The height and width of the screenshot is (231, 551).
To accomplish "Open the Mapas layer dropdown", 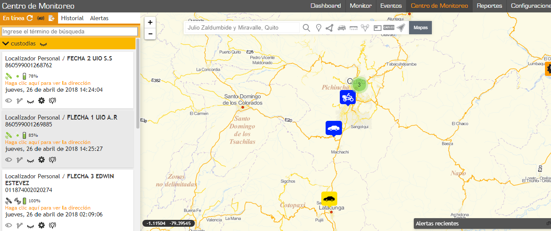I will pos(420,27).
